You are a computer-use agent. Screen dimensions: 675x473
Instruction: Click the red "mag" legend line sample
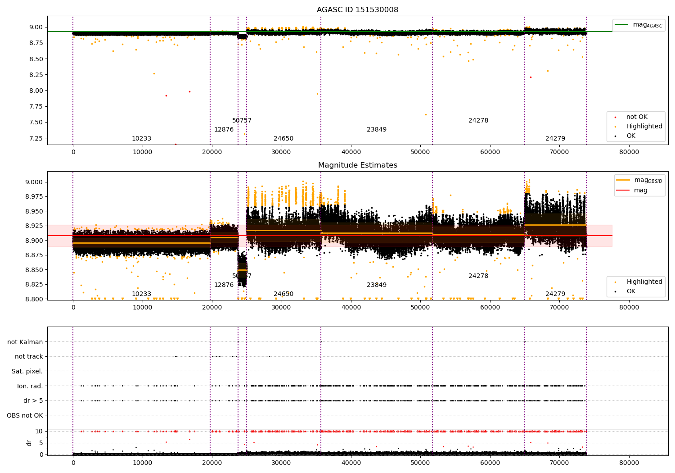tap(623, 190)
